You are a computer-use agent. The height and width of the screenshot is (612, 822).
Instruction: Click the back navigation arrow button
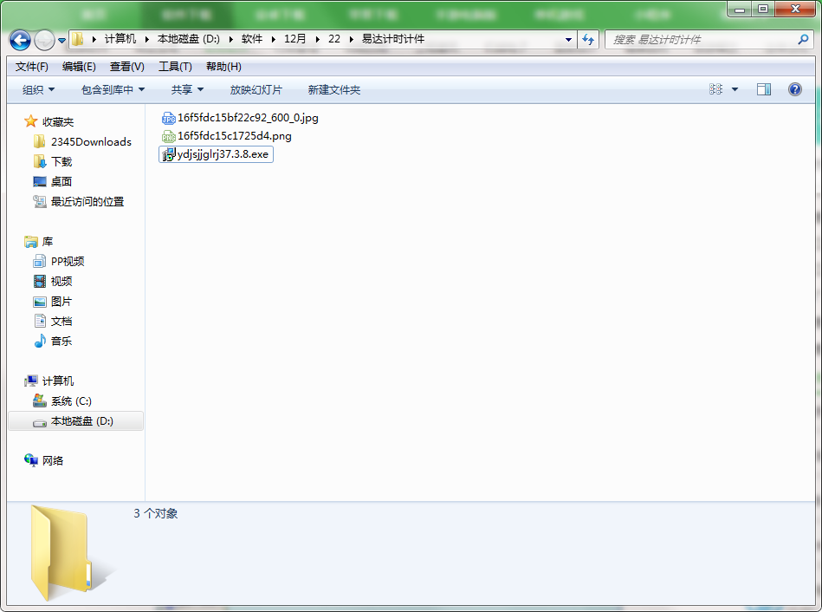coord(20,40)
